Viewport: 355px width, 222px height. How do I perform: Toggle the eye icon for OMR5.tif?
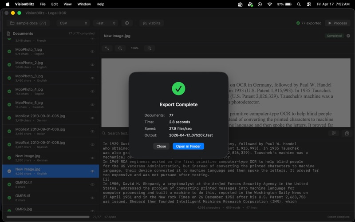(92, 198)
